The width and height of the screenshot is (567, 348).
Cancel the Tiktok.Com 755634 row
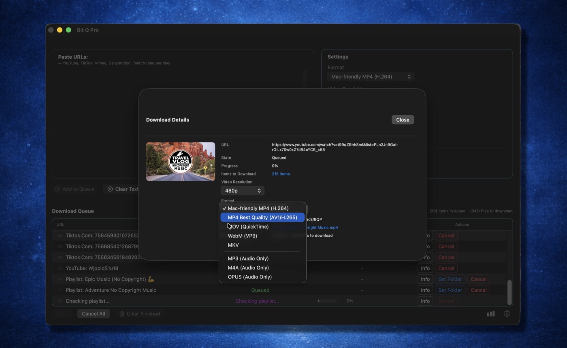click(446, 257)
